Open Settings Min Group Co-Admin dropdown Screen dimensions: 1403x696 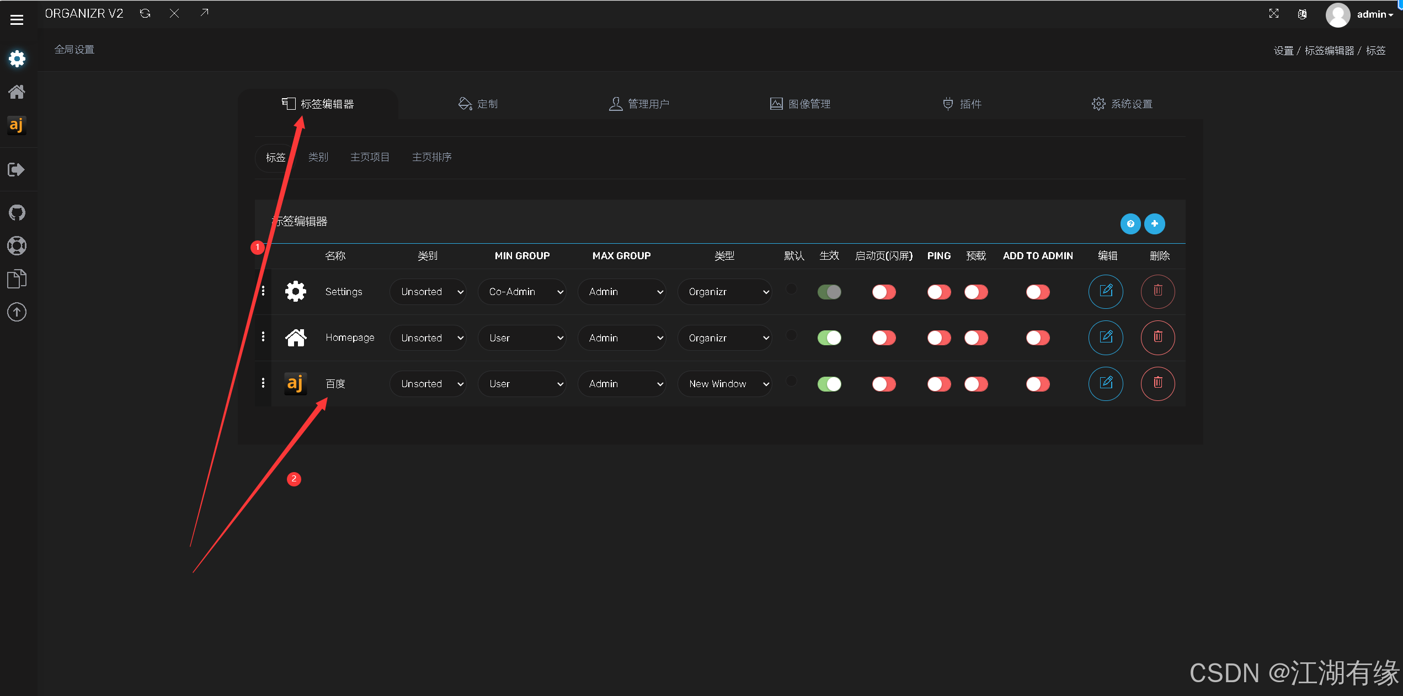[x=521, y=292]
